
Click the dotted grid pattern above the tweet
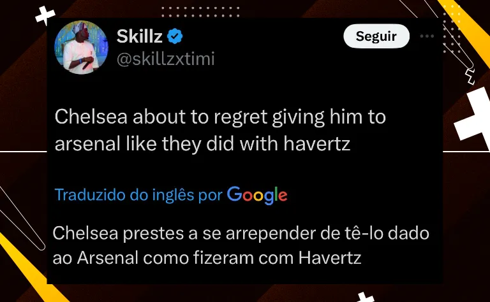tap(200, 11)
